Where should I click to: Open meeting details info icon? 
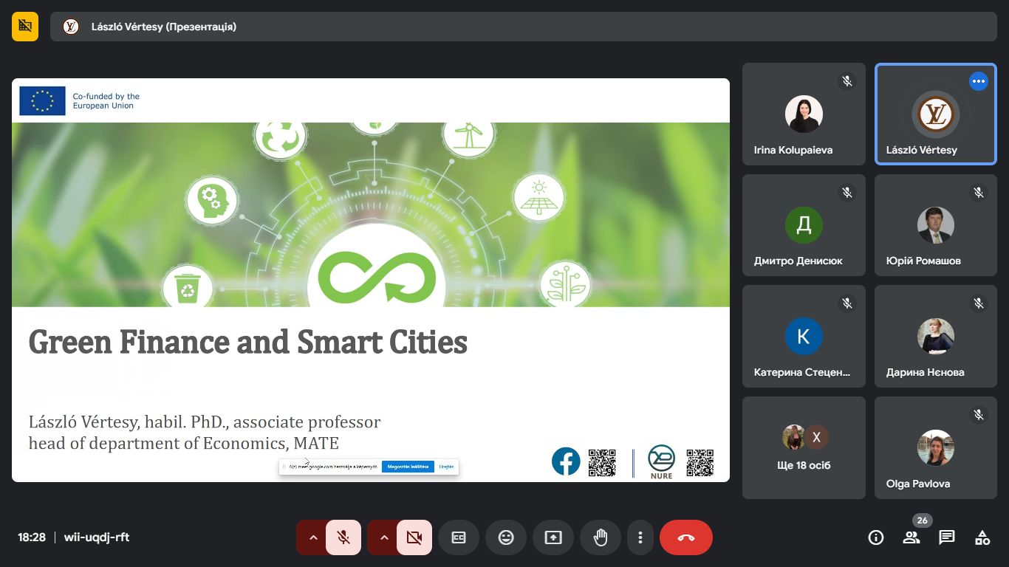[x=876, y=537]
